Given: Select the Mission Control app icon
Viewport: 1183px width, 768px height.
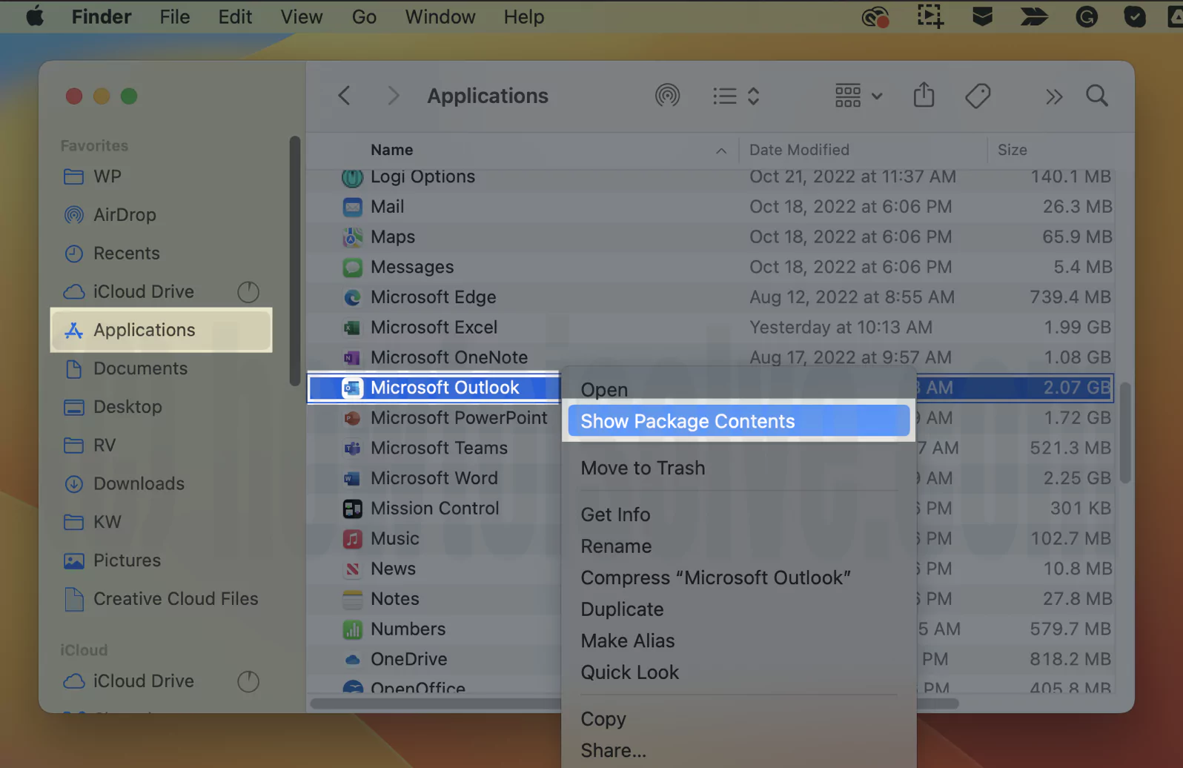Looking at the screenshot, I should 352,509.
